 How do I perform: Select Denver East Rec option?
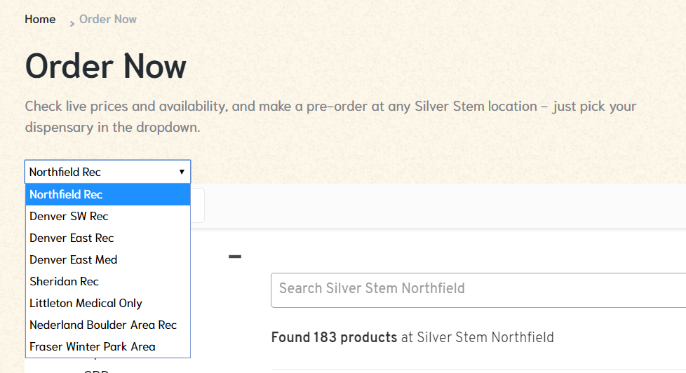tap(107, 238)
